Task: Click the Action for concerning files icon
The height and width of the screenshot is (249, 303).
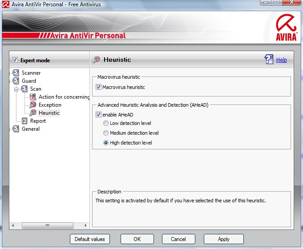Action: [x=33, y=97]
